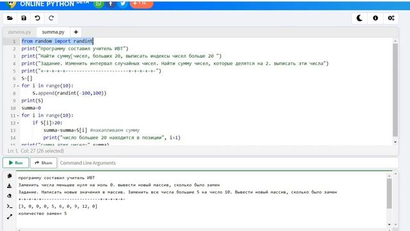Save the file with the floppy disk icon

click(x=24, y=18)
